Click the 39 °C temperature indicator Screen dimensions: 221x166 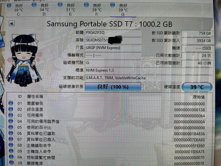197,87
